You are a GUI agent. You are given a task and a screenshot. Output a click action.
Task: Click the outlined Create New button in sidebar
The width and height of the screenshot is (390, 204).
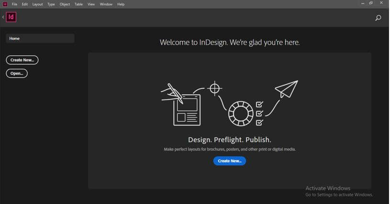(x=22, y=60)
